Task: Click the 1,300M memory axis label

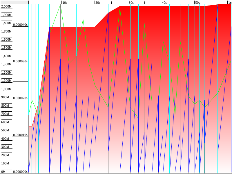Action: [6, 64]
